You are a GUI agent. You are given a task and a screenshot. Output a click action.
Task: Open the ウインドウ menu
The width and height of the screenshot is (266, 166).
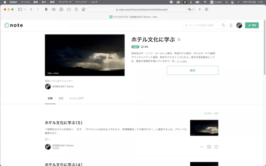pos(81,2)
